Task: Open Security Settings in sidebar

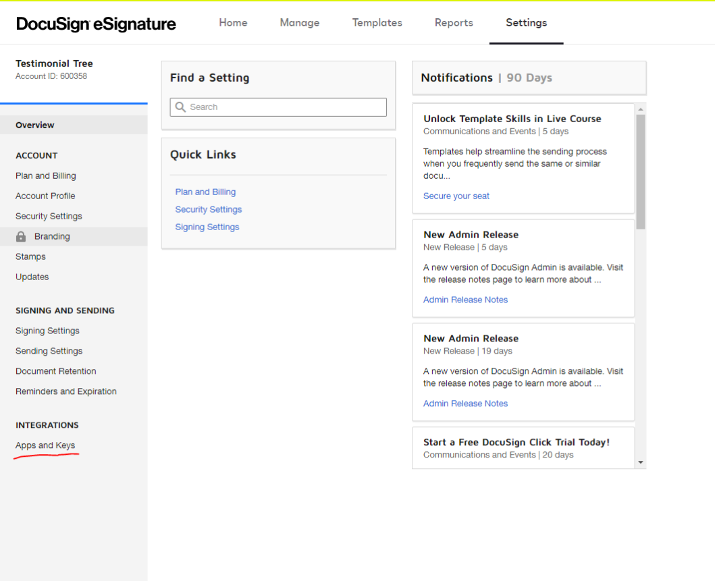Action: (49, 216)
